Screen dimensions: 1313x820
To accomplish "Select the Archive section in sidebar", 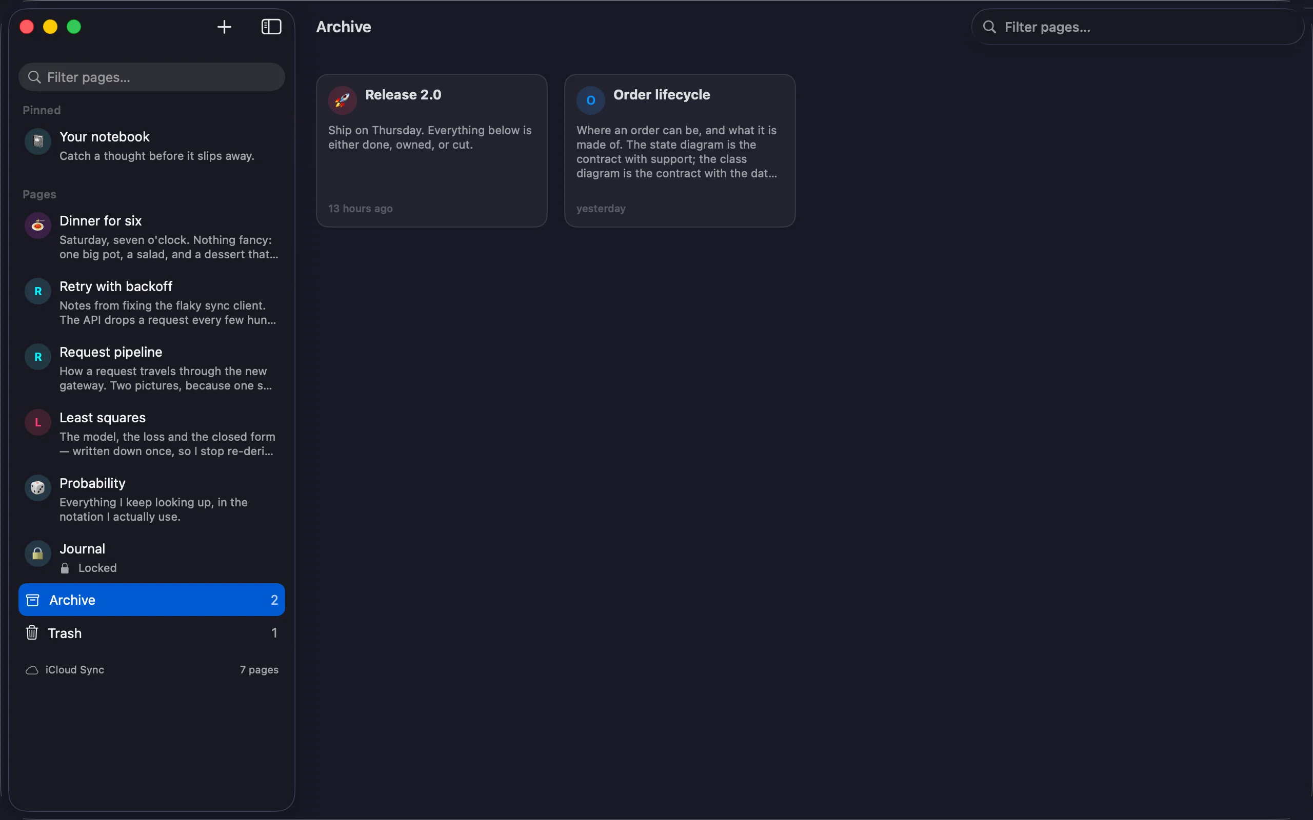I will point(151,600).
